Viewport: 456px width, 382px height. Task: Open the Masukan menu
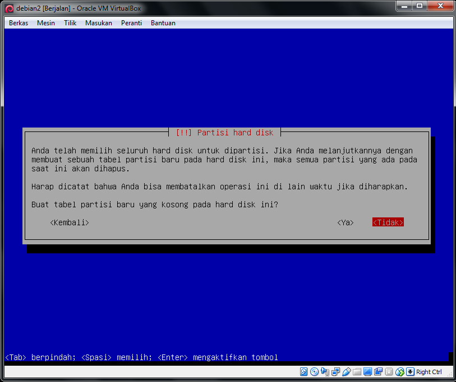(99, 23)
